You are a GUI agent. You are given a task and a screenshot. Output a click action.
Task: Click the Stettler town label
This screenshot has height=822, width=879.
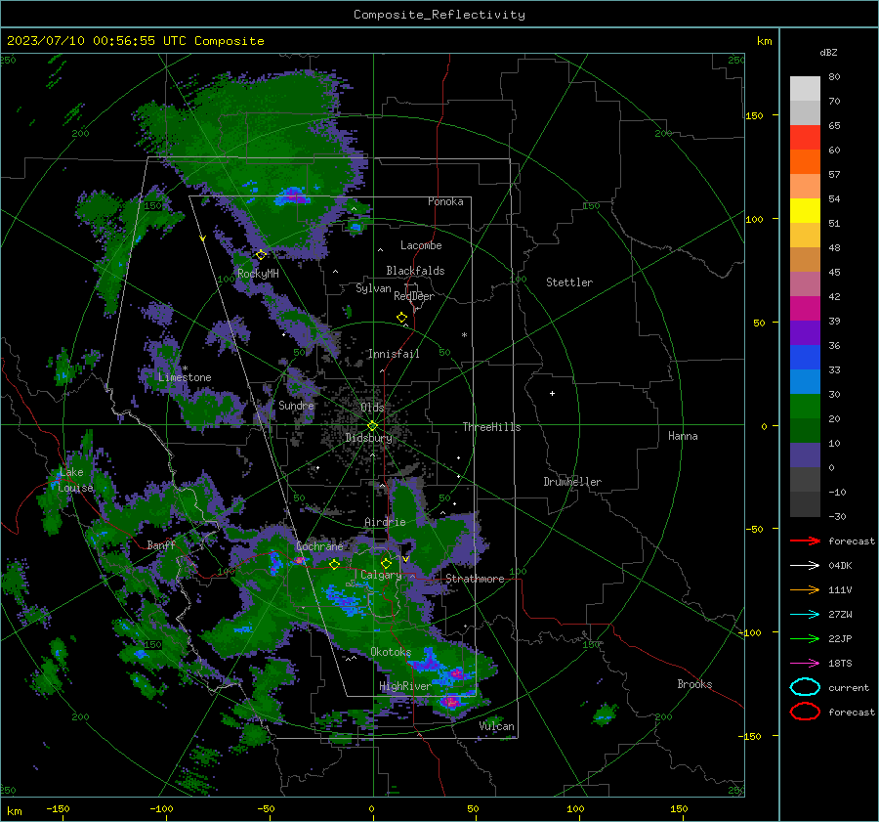click(x=569, y=282)
